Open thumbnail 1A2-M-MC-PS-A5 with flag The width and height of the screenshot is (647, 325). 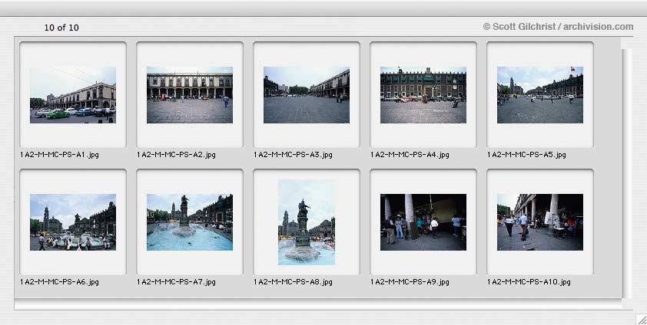tap(539, 95)
